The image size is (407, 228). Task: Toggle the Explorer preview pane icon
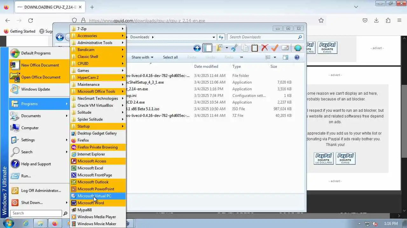click(285, 57)
